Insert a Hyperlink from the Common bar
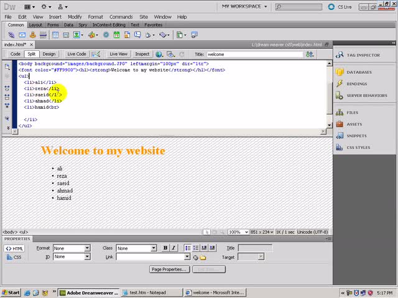Image resolution: width=398 pixels, height=298 pixels. (x=11, y=35)
